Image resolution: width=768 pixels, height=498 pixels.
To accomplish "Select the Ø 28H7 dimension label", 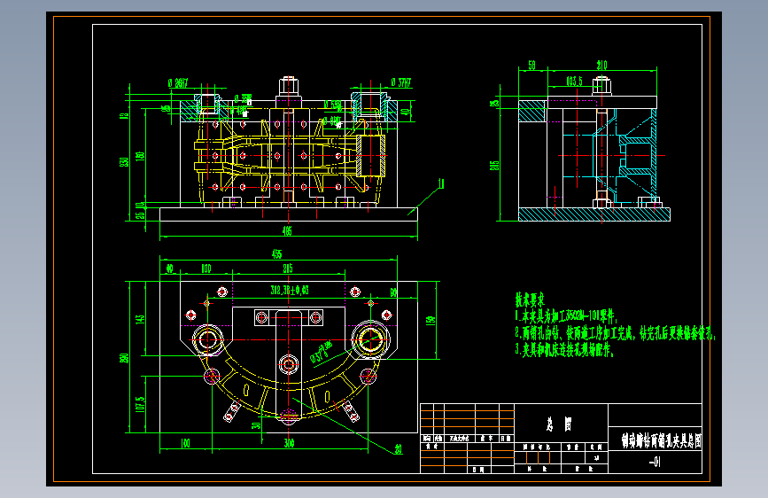I will [178, 82].
